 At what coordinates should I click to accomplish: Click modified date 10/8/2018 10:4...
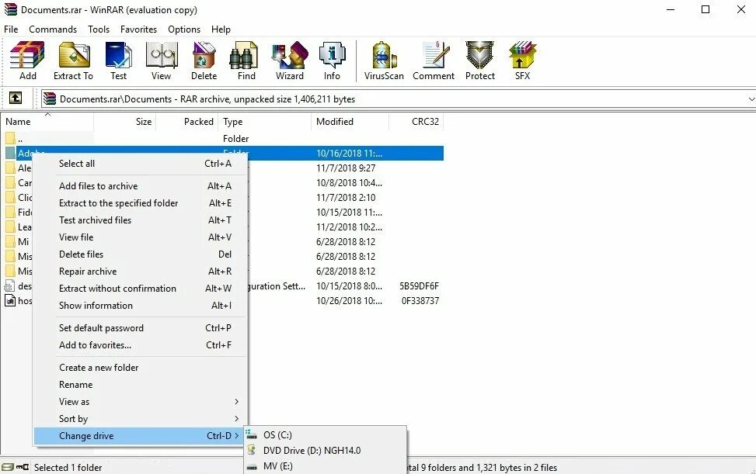[349, 183]
